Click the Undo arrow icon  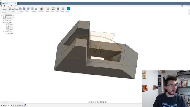coord(12,6)
